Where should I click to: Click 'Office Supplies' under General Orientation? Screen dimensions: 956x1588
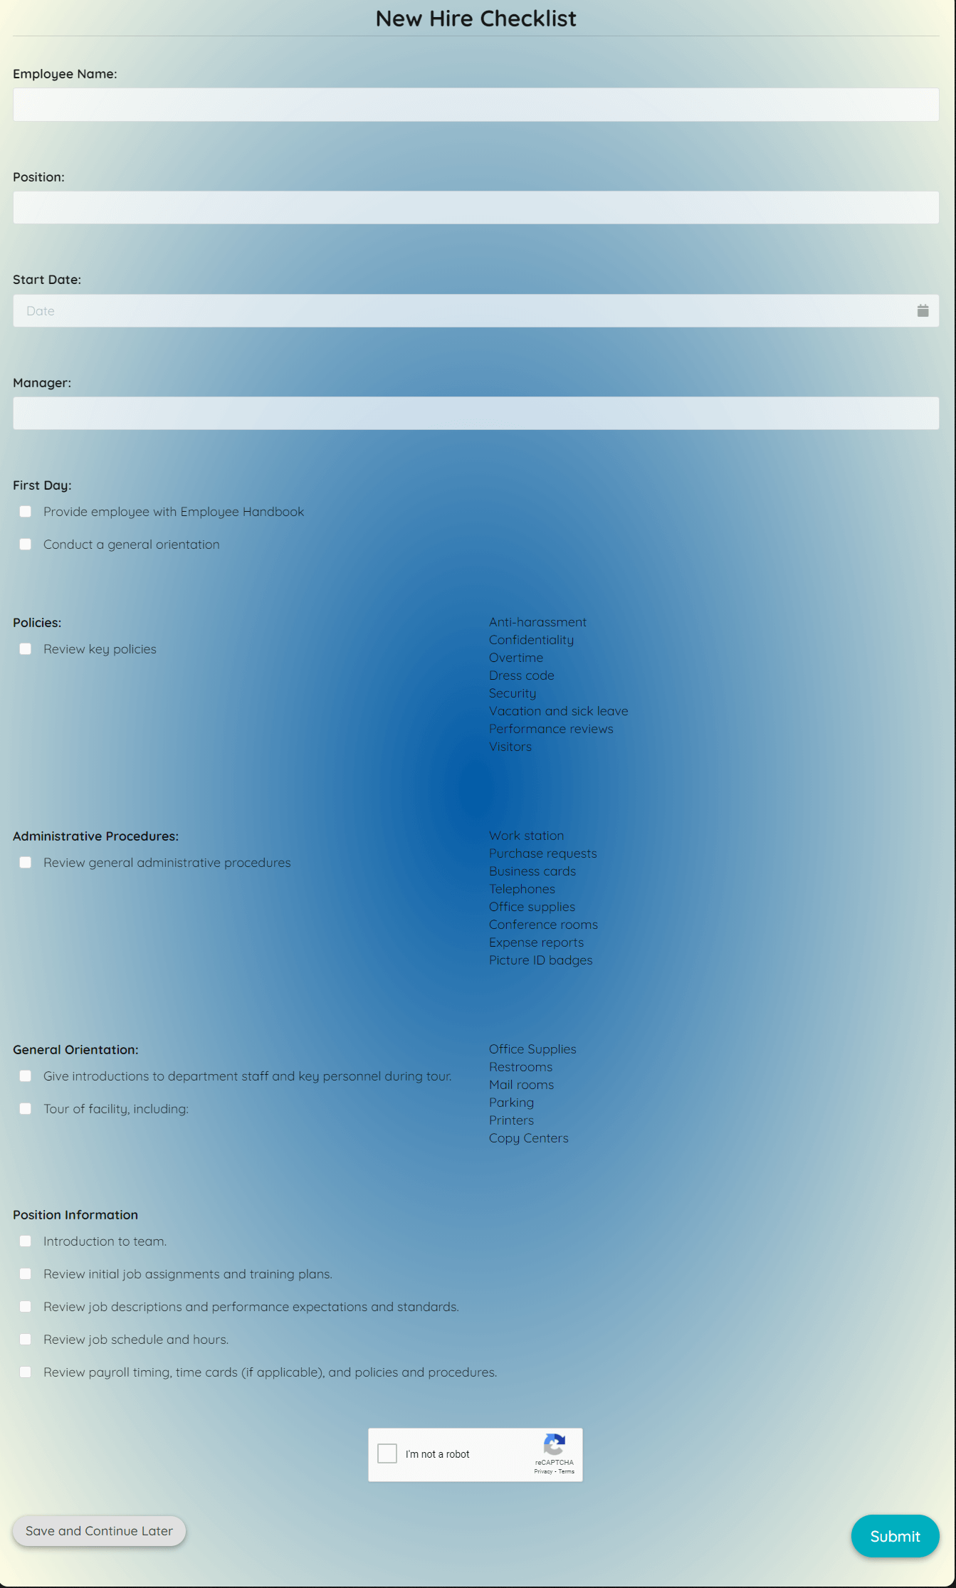pyautogui.click(x=532, y=1049)
